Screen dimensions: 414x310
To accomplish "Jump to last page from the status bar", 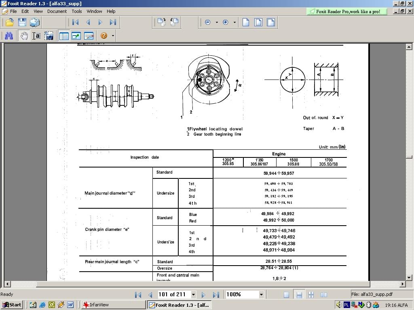I will [216, 295].
